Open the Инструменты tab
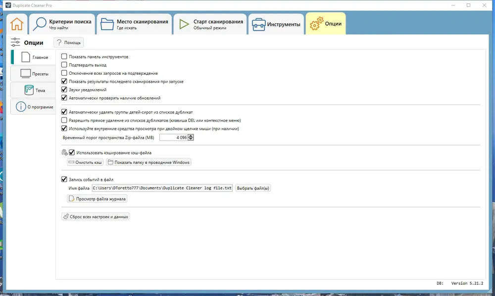The height and width of the screenshot is (296, 495). tap(276, 24)
